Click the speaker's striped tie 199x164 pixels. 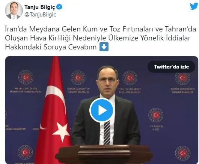point(107,133)
